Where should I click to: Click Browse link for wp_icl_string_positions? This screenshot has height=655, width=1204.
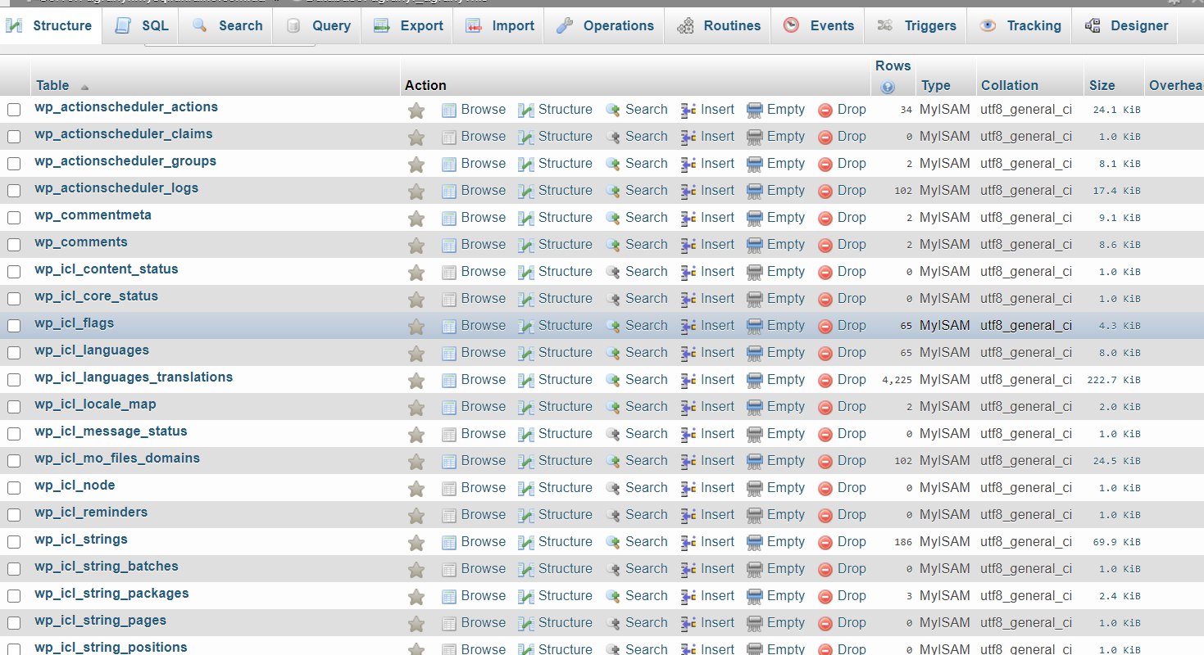(x=483, y=648)
